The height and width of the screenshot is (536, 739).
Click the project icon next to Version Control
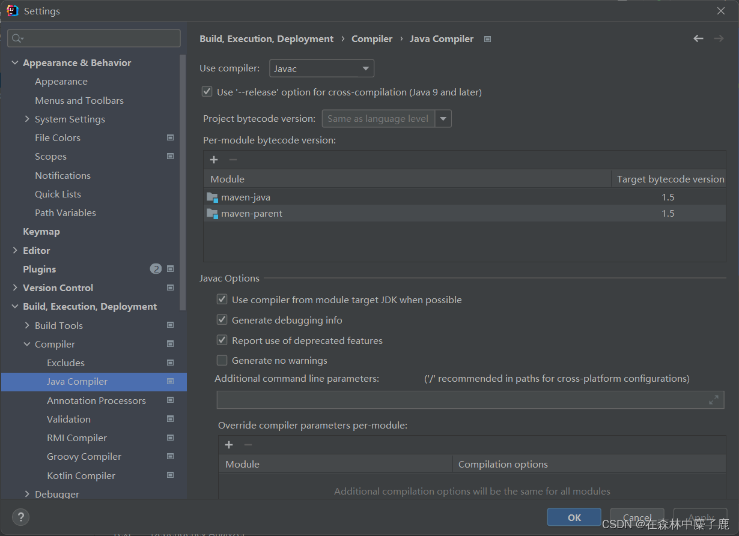point(171,288)
